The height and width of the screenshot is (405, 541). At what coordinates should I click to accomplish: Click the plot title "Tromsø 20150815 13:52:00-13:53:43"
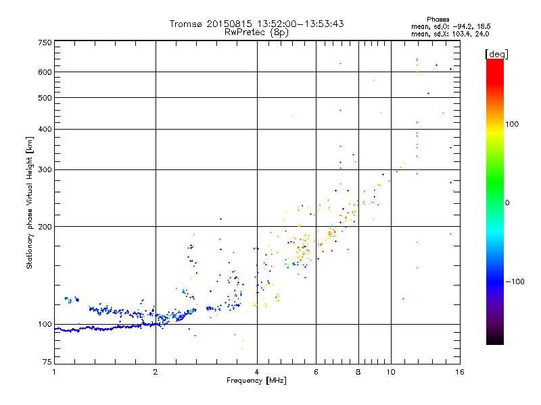[256, 24]
